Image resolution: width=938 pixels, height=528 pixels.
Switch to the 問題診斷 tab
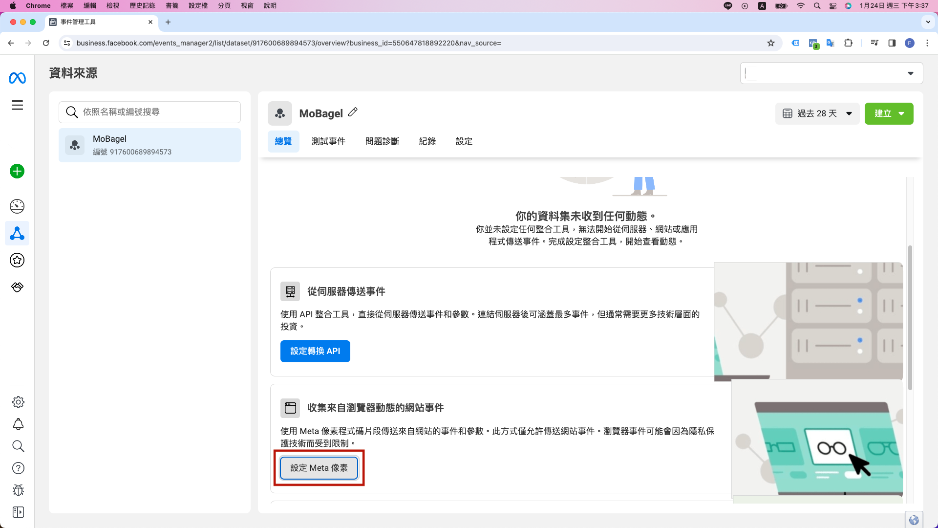click(383, 141)
